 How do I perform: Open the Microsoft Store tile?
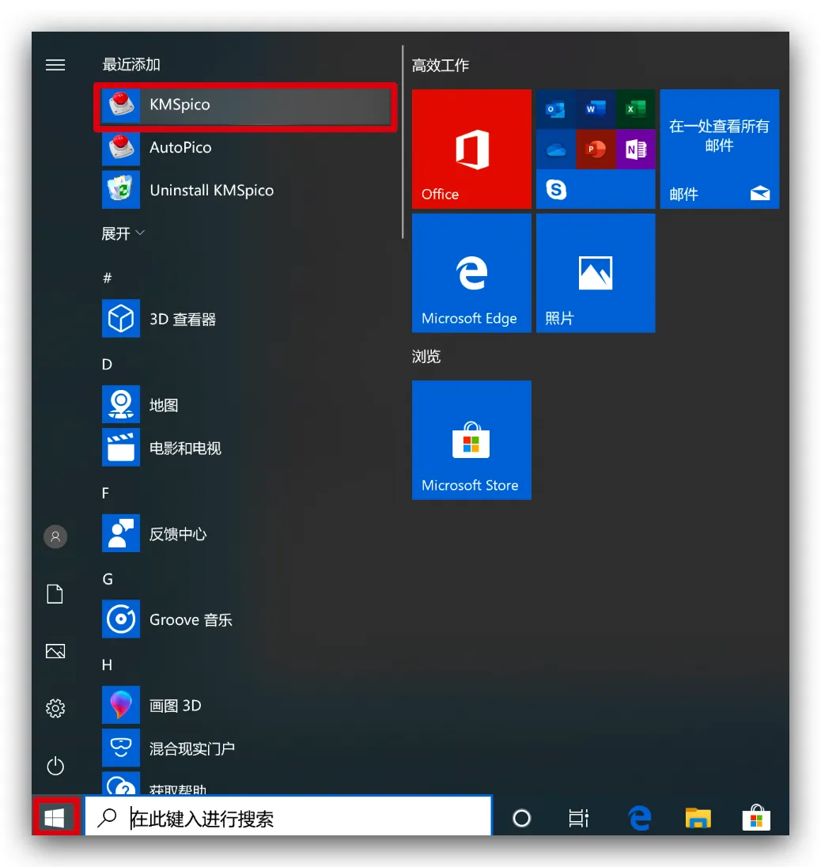471,440
